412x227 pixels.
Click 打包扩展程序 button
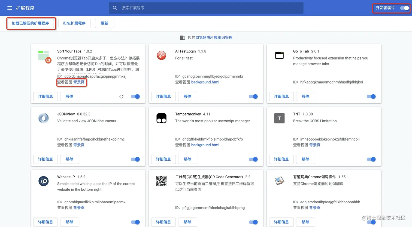tap(74, 23)
